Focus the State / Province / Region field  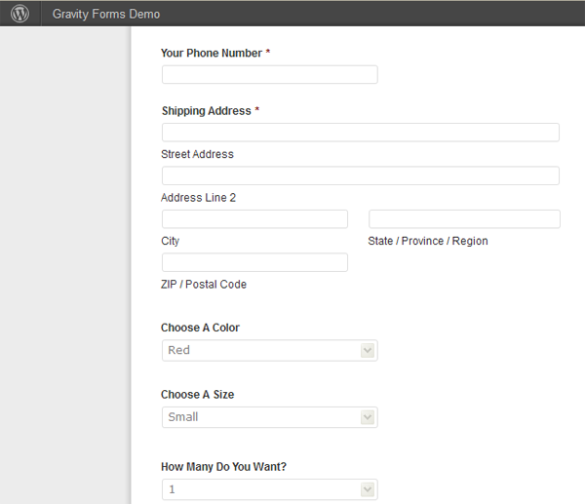click(464, 219)
